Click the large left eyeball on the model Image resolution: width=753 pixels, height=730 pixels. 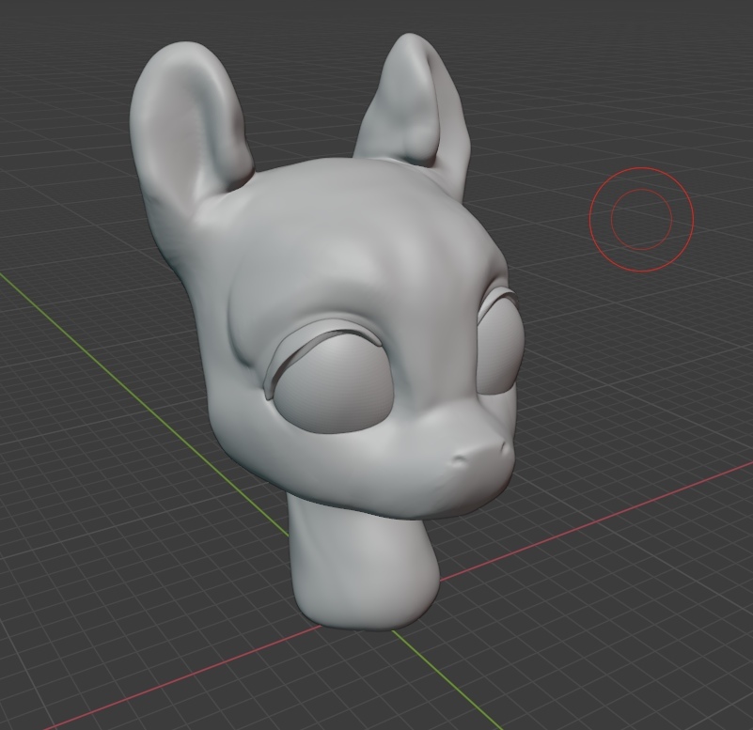[334, 385]
